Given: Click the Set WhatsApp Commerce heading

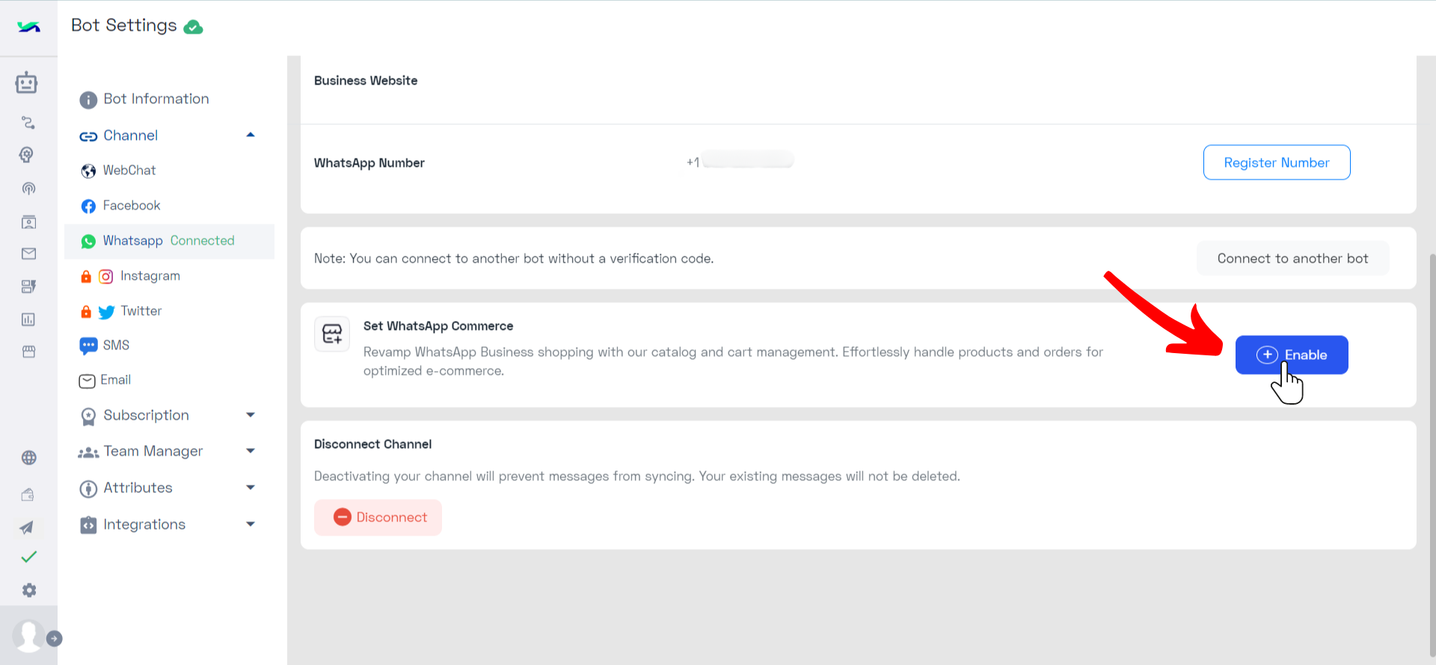Looking at the screenshot, I should [438, 326].
